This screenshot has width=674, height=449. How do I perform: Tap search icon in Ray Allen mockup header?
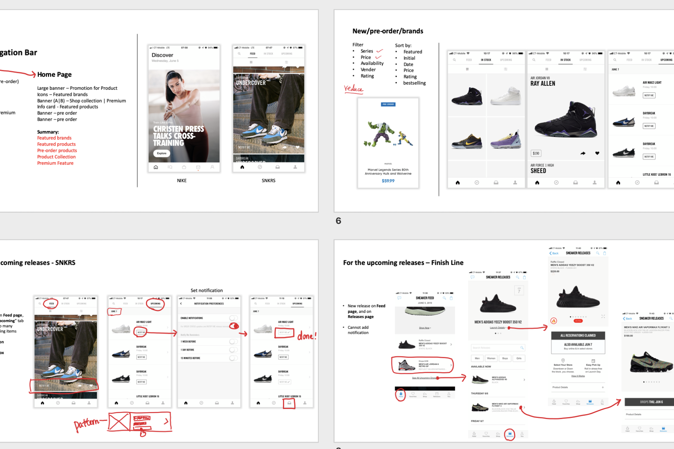click(534, 60)
